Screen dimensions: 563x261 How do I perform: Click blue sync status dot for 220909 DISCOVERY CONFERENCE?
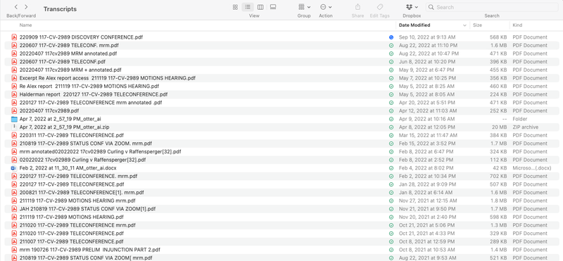coord(391,37)
